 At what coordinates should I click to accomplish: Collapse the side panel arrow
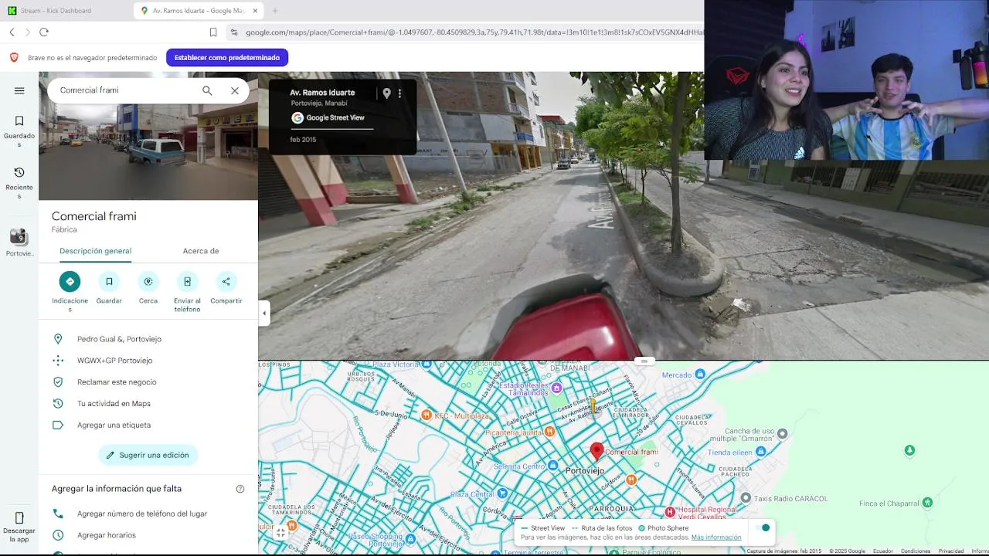pyautogui.click(x=264, y=313)
